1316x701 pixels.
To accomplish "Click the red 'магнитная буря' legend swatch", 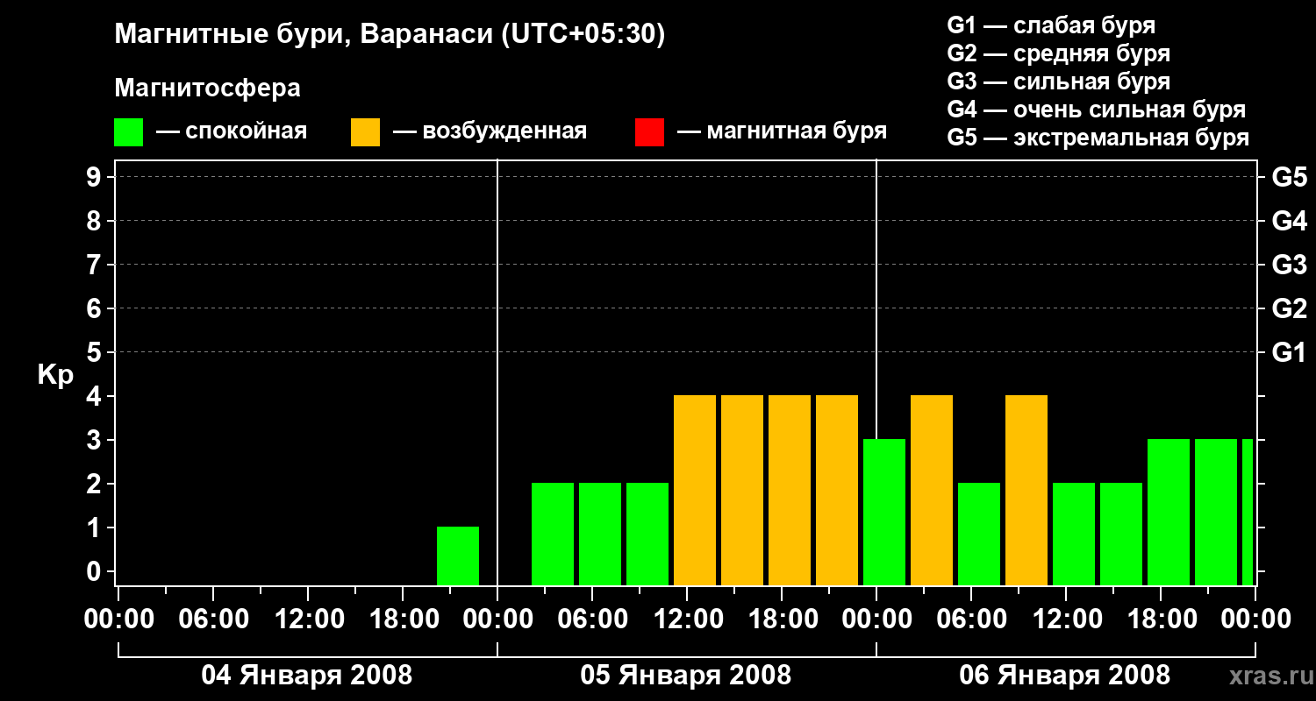I will pos(649,132).
